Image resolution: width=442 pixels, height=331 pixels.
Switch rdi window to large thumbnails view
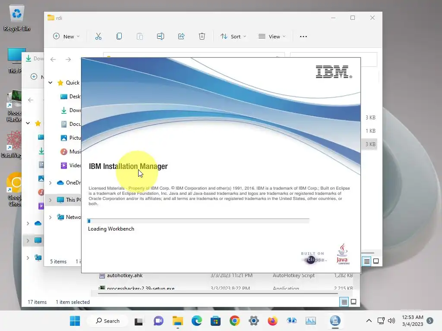tap(376, 262)
